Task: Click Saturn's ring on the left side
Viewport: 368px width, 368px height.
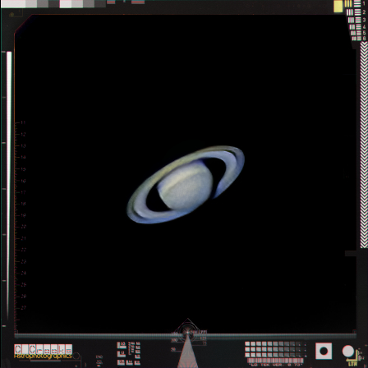Action: click(x=138, y=203)
